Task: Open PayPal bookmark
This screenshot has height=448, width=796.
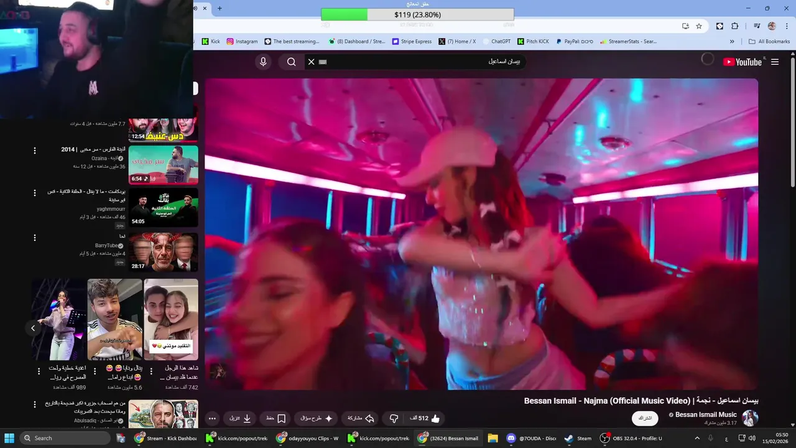Action: (x=575, y=42)
